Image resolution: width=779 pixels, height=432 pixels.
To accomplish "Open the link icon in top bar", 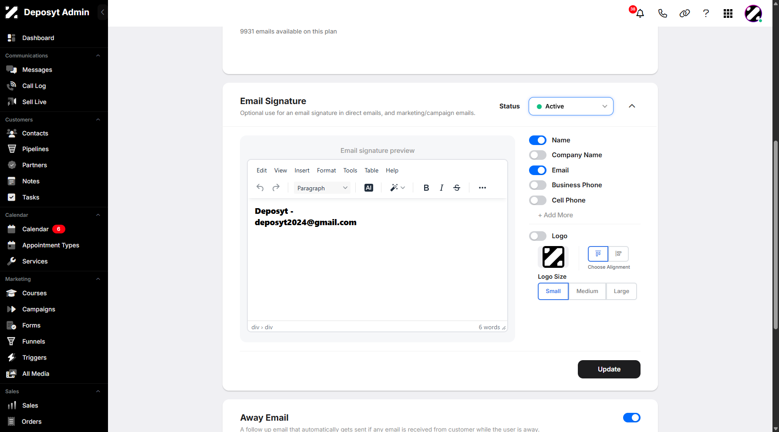I will tap(685, 13).
